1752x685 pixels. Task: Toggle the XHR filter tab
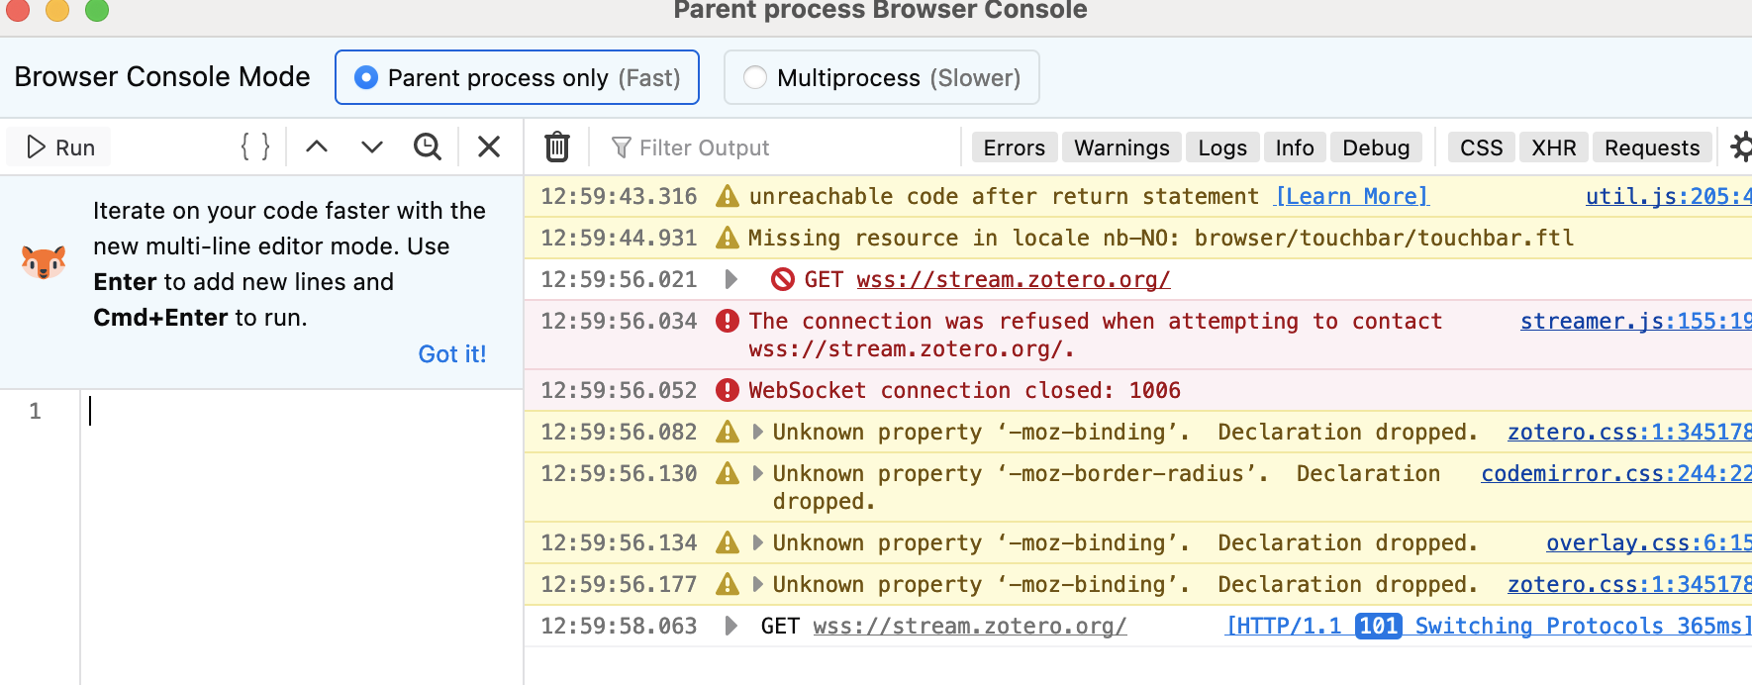click(x=1554, y=147)
